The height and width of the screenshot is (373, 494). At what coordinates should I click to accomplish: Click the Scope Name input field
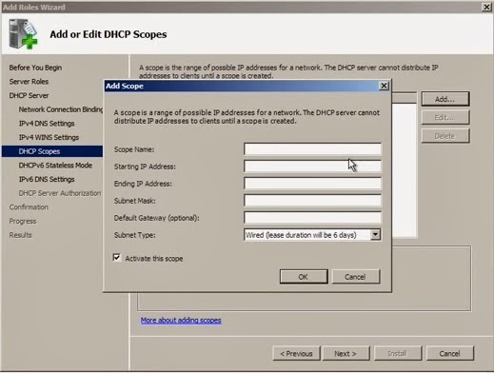point(312,149)
